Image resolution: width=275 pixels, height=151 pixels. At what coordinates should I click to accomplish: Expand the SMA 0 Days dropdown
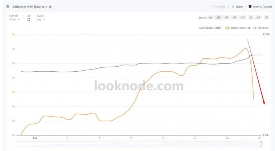pos(15,20)
